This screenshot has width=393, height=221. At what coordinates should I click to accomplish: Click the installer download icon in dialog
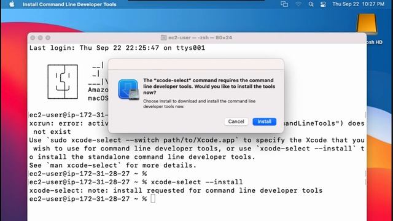point(128,90)
